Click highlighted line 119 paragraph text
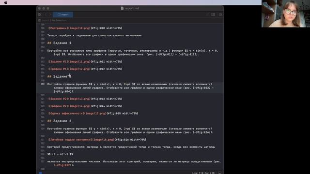 pyautogui.click(x=130, y=88)
